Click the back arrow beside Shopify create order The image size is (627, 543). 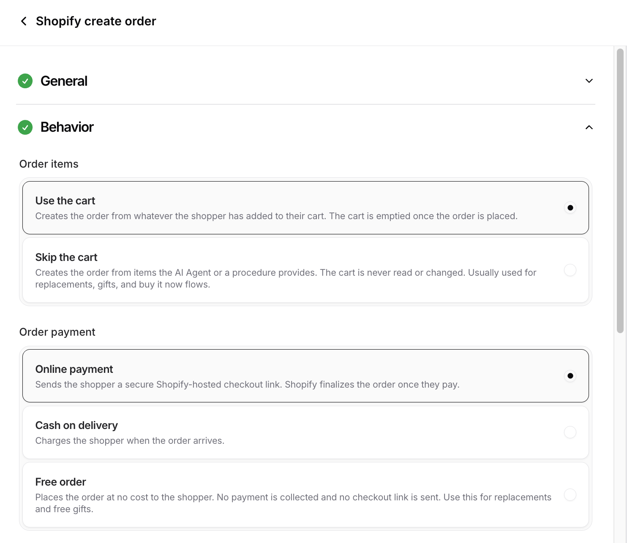pos(24,21)
